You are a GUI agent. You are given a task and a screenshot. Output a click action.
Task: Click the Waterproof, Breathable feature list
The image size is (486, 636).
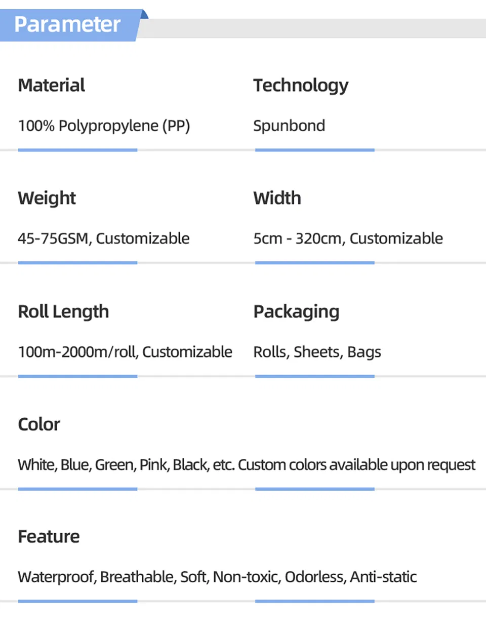pyautogui.click(x=217, y=577)
